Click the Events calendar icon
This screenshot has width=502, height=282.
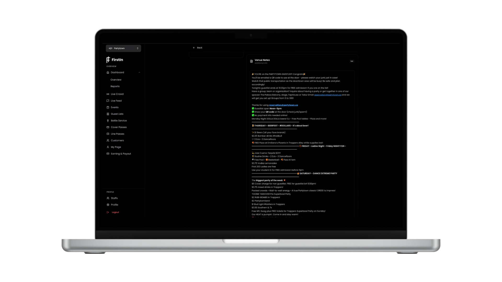108,107
